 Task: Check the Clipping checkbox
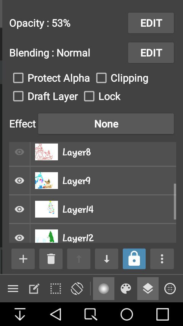101,78
